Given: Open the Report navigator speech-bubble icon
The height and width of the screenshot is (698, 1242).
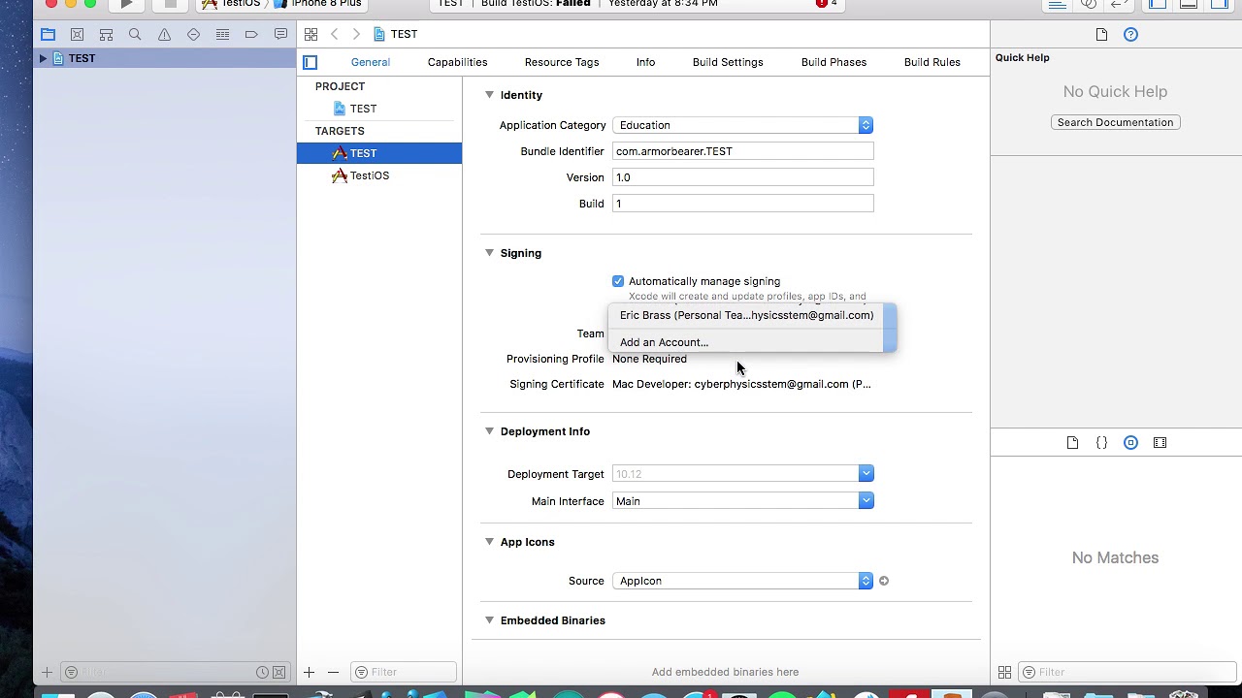Looking at the screenshot, I should point(280,35).
